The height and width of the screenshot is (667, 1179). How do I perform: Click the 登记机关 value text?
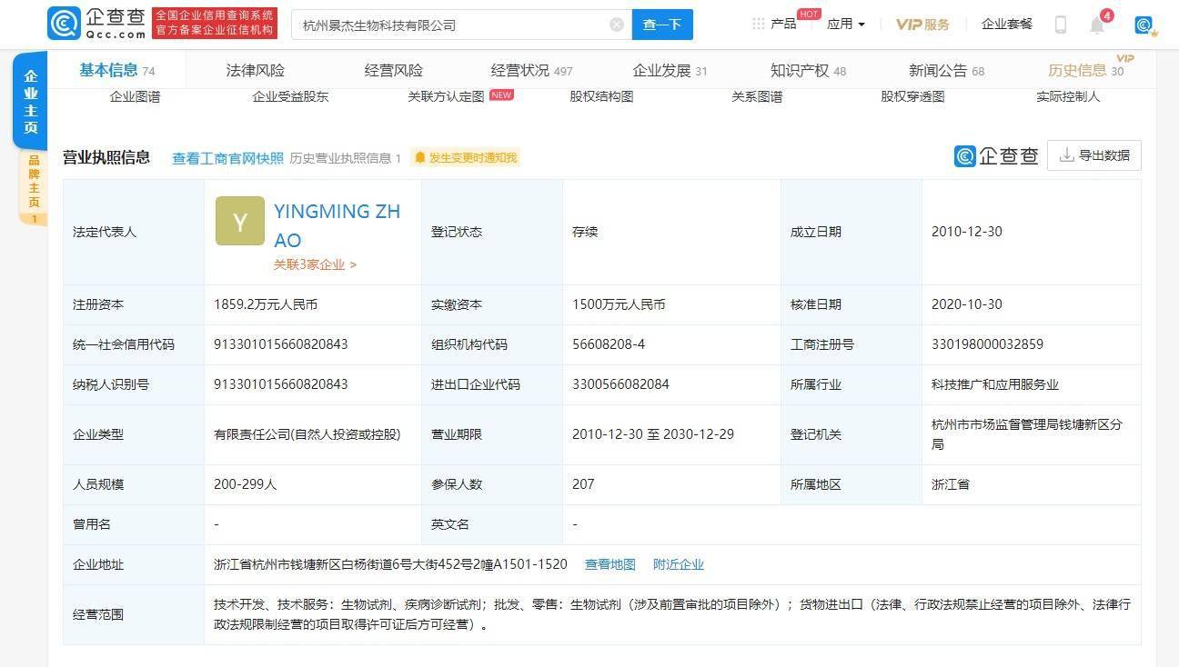(x=1027, y=434)
